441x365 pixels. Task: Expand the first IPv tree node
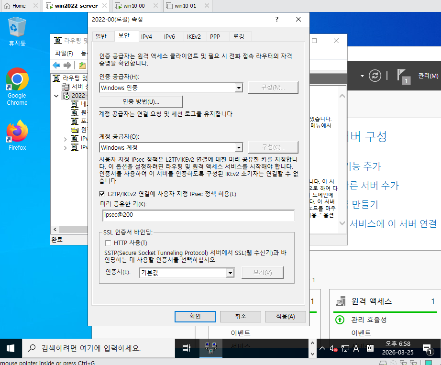click(65, 139)
